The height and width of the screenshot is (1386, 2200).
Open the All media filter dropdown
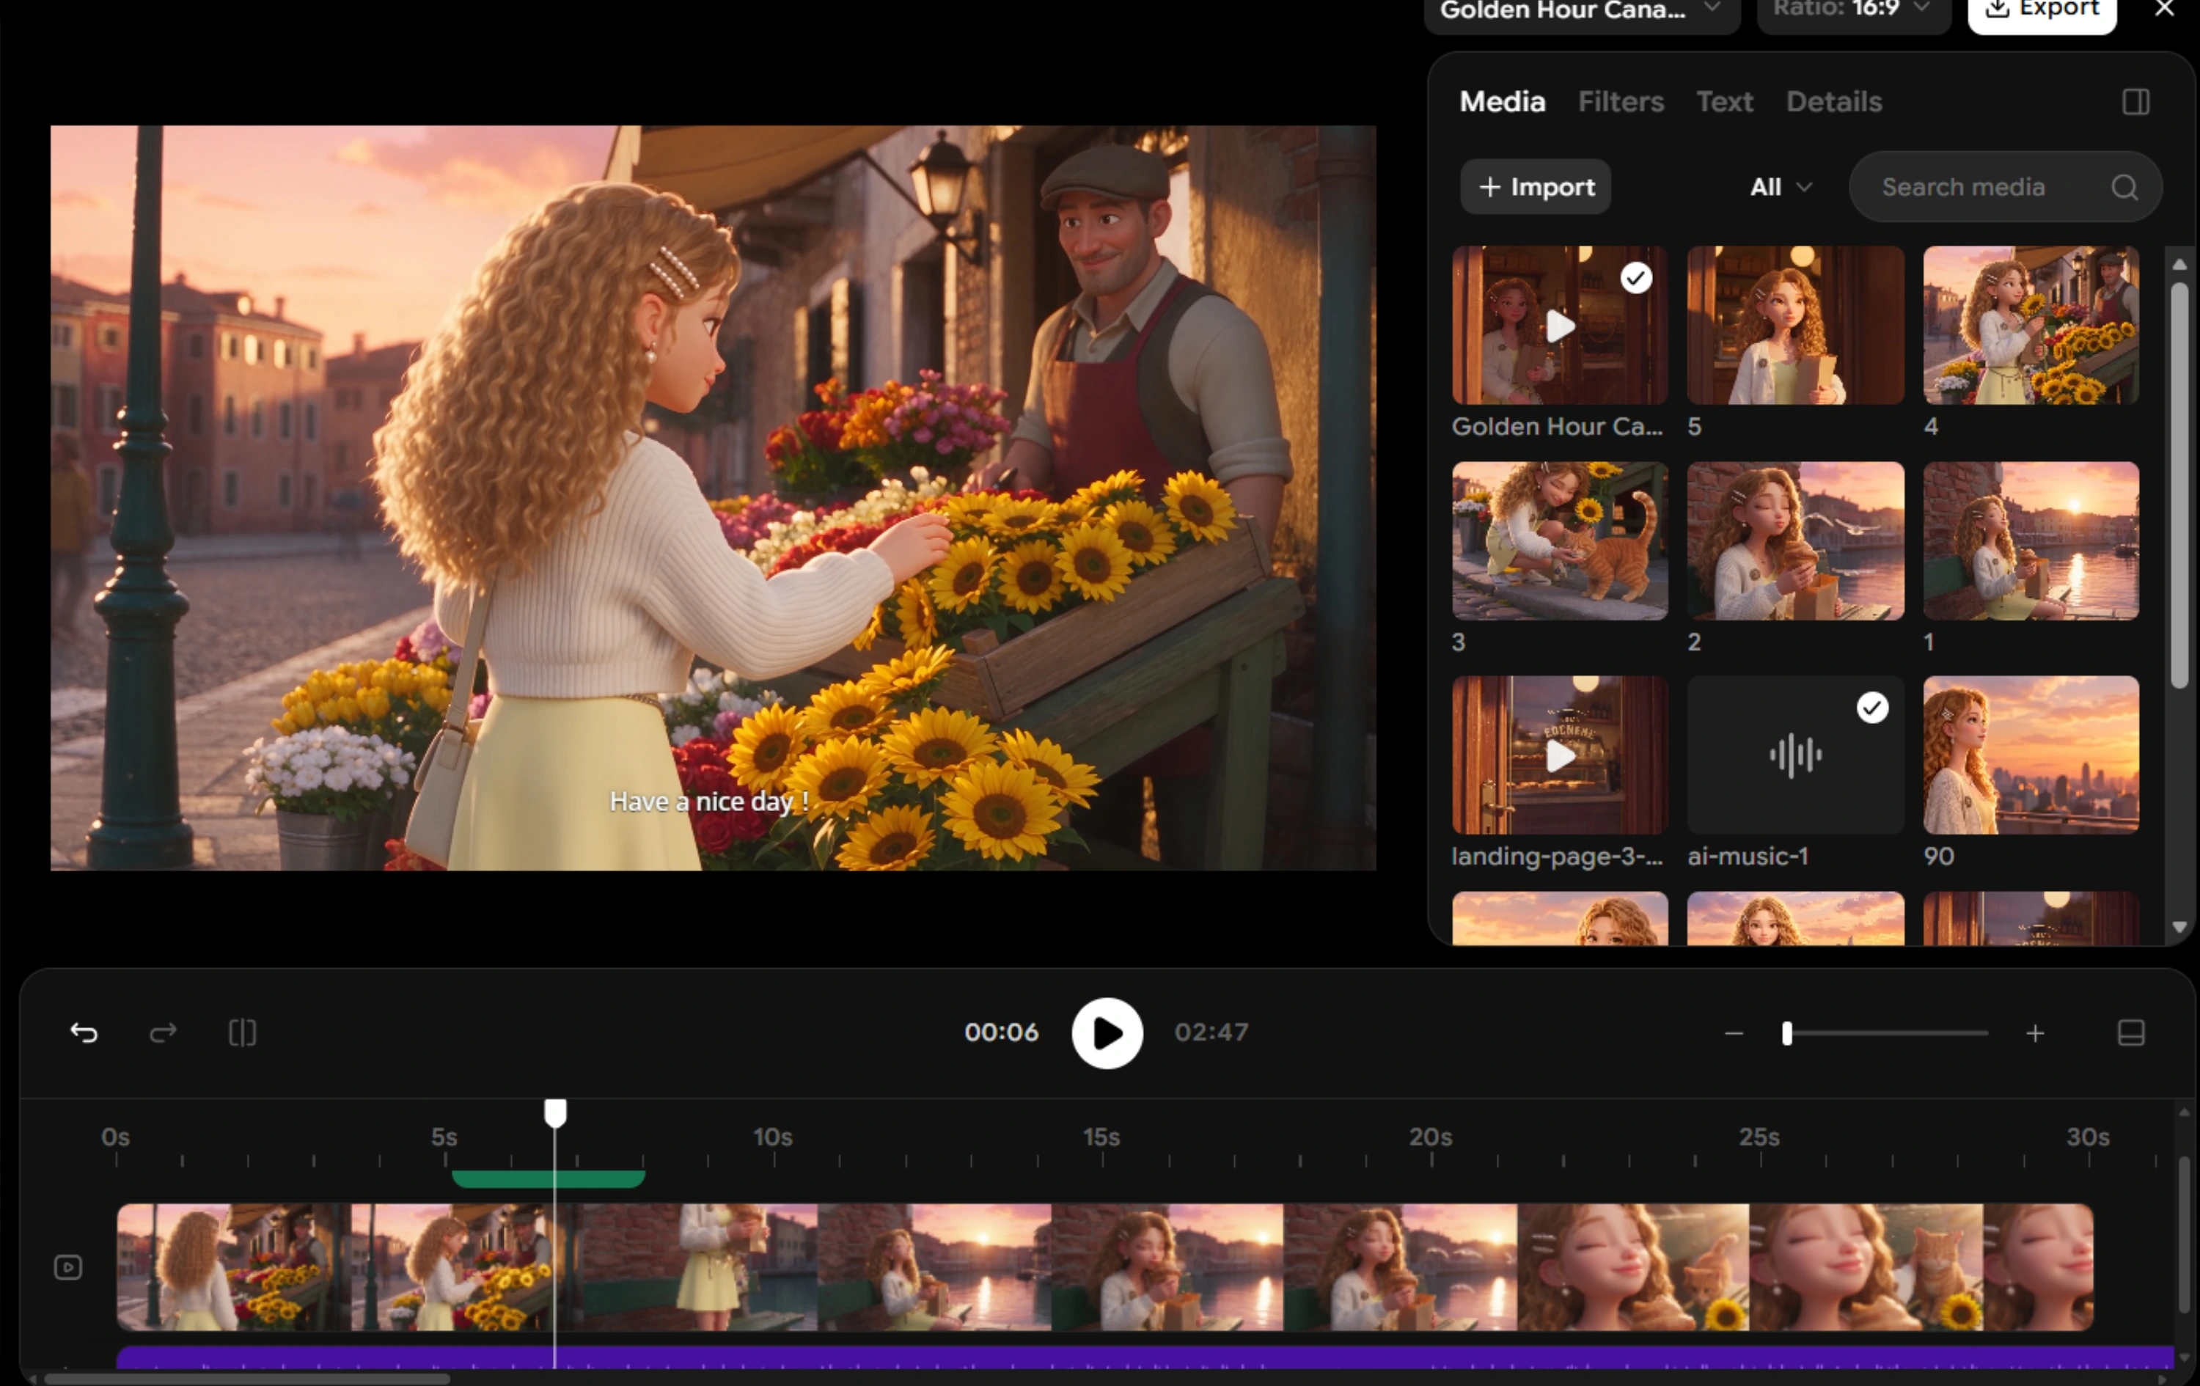1781,187
